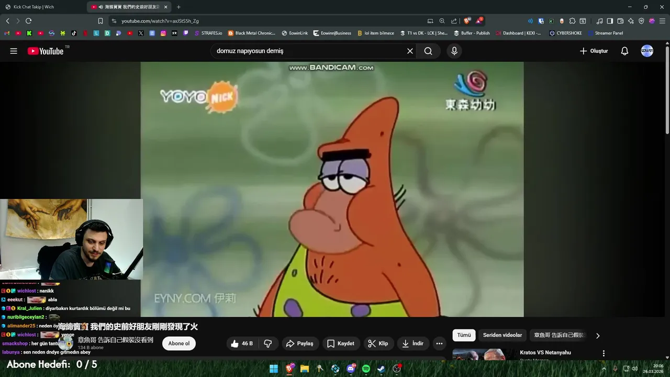670x377 pixels.
Task: Select the Tümü filter chip
Action: point(464,335)
